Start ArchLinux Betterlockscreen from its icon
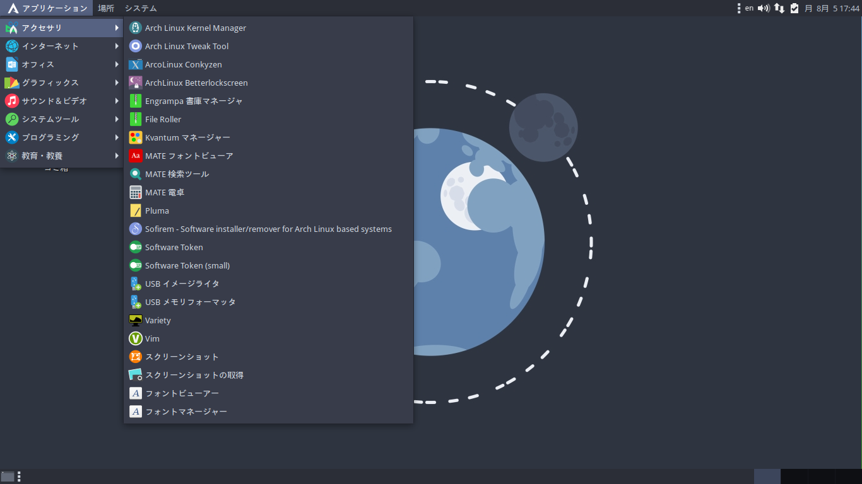The width and height of the screenshot is (862, 484). (x=135, y=83)
